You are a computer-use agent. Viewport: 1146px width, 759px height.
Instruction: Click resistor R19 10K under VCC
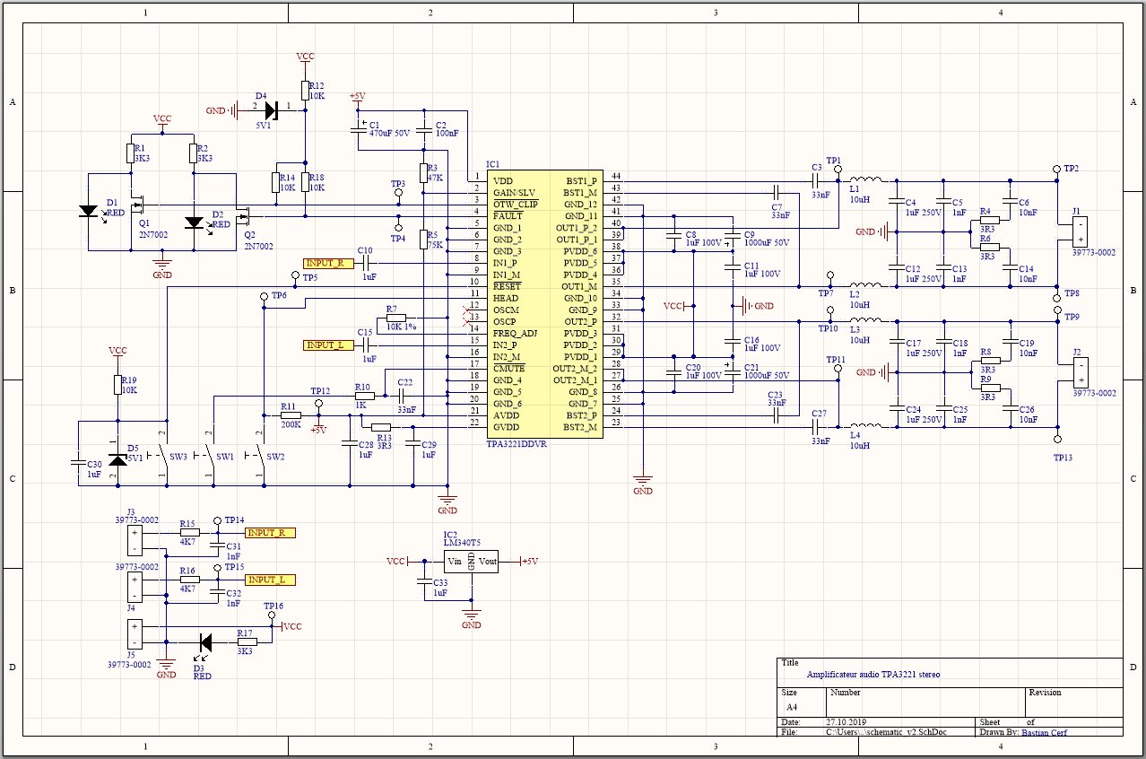pos(117,385)
